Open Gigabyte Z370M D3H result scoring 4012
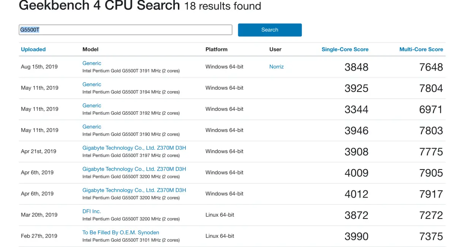The width and height of the screenshot is (453, 247). [x=134, y=190]
